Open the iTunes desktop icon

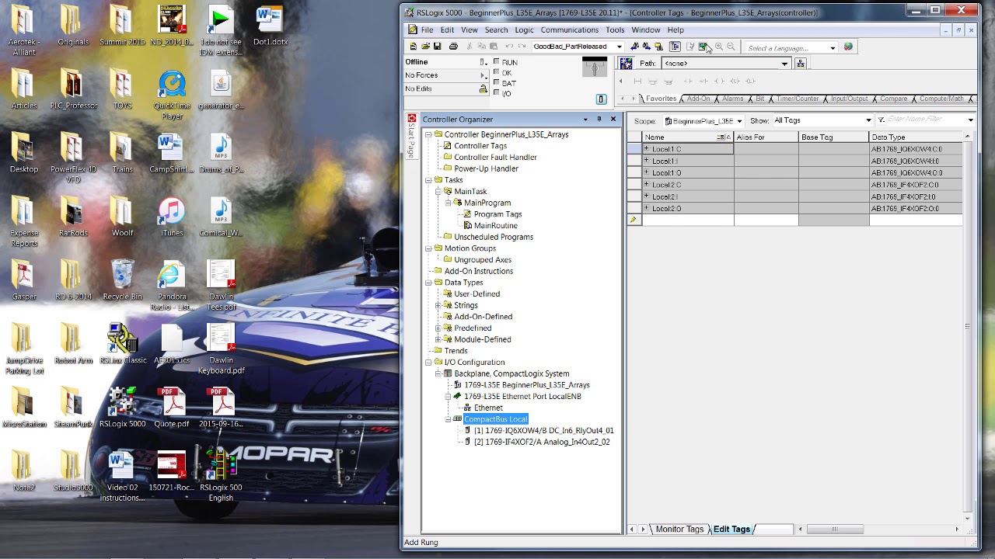pyautogui.click(x=172, y=217)
